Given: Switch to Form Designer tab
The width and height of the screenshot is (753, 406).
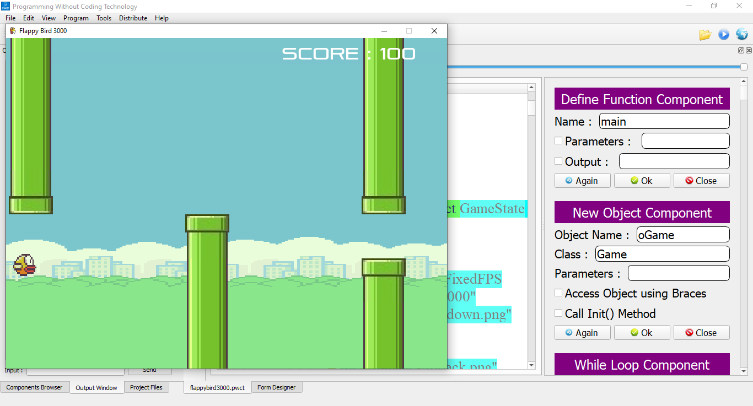Looking at the screenshot, I should tap(276, 387).
